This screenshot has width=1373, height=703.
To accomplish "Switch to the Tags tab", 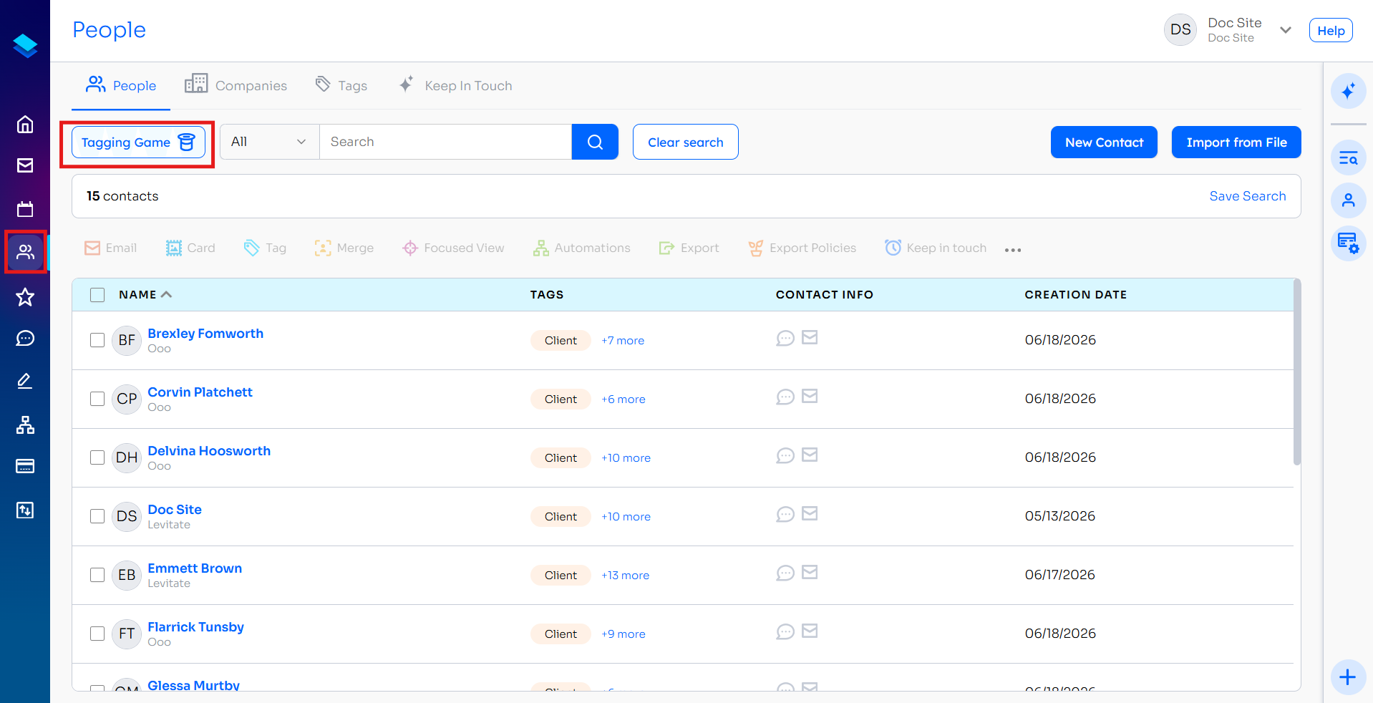I will tap(341, 85).
